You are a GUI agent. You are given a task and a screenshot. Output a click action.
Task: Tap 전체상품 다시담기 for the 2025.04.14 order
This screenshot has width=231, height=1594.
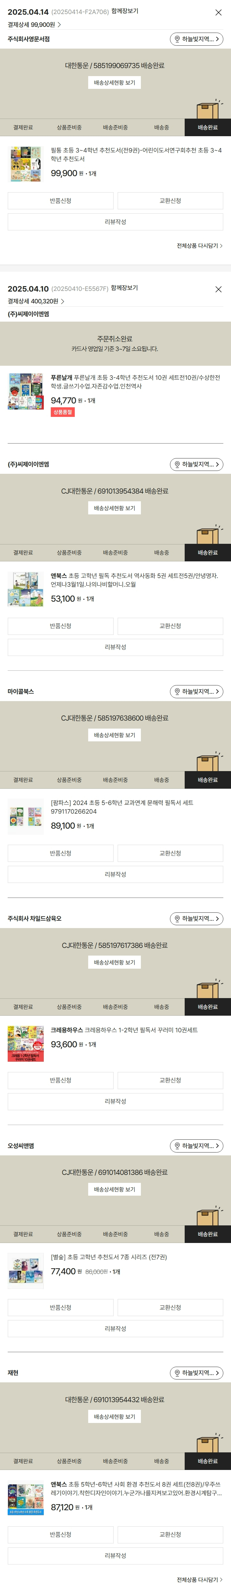click(x=199, y=246)
